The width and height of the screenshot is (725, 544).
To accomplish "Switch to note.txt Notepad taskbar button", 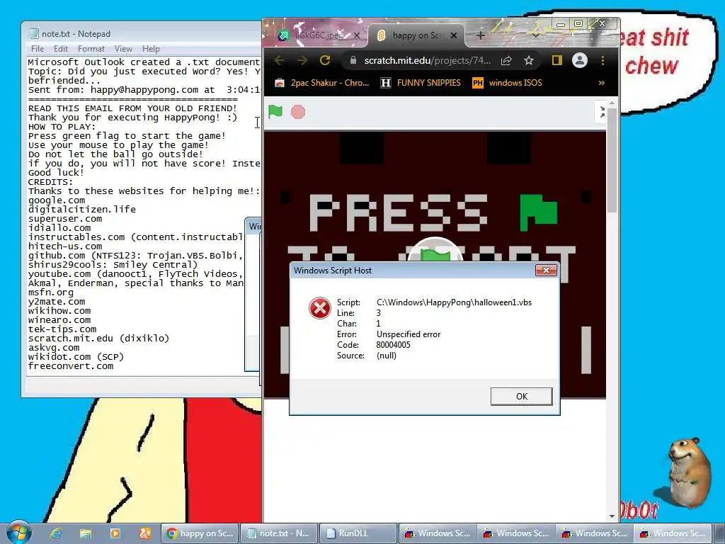I will (x=279, y=533).
